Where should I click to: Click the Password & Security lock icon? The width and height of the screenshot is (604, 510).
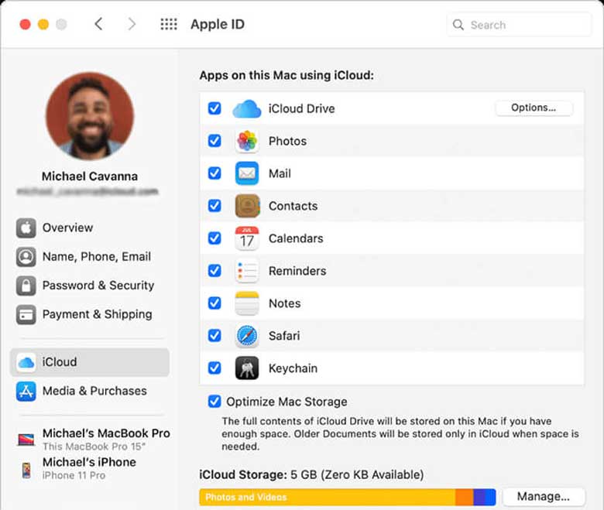point(26,286)
